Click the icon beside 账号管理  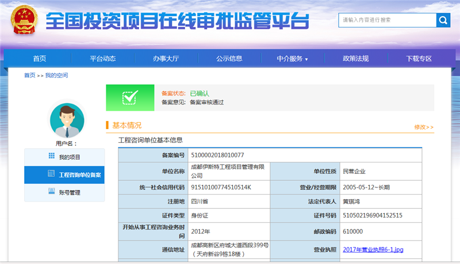(51, 192)
